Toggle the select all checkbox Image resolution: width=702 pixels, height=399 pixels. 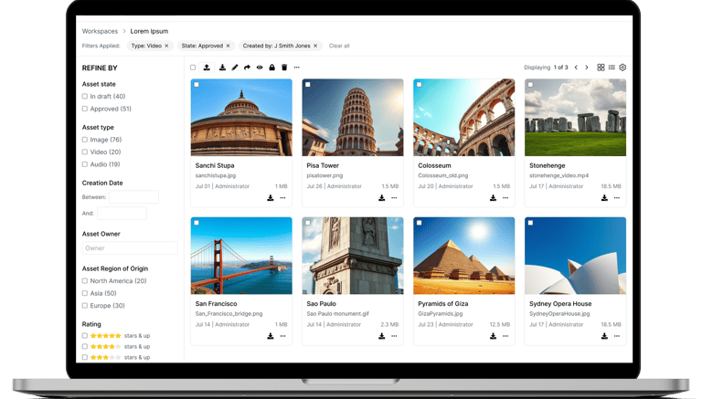(x=193, y=68)
